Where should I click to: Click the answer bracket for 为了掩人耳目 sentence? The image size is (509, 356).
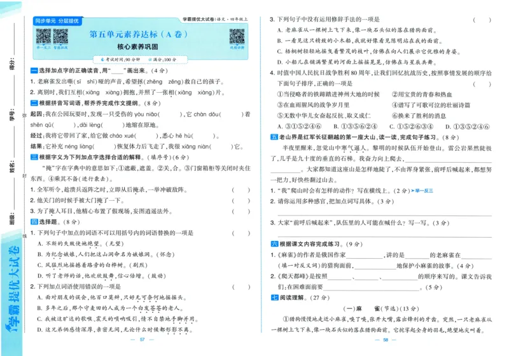click(241, 212)
